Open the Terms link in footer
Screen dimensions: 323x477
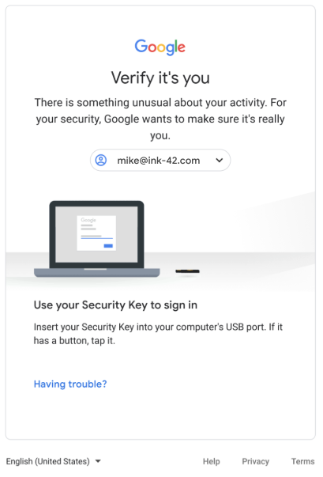pyautogui.click(x=302, y=461)
